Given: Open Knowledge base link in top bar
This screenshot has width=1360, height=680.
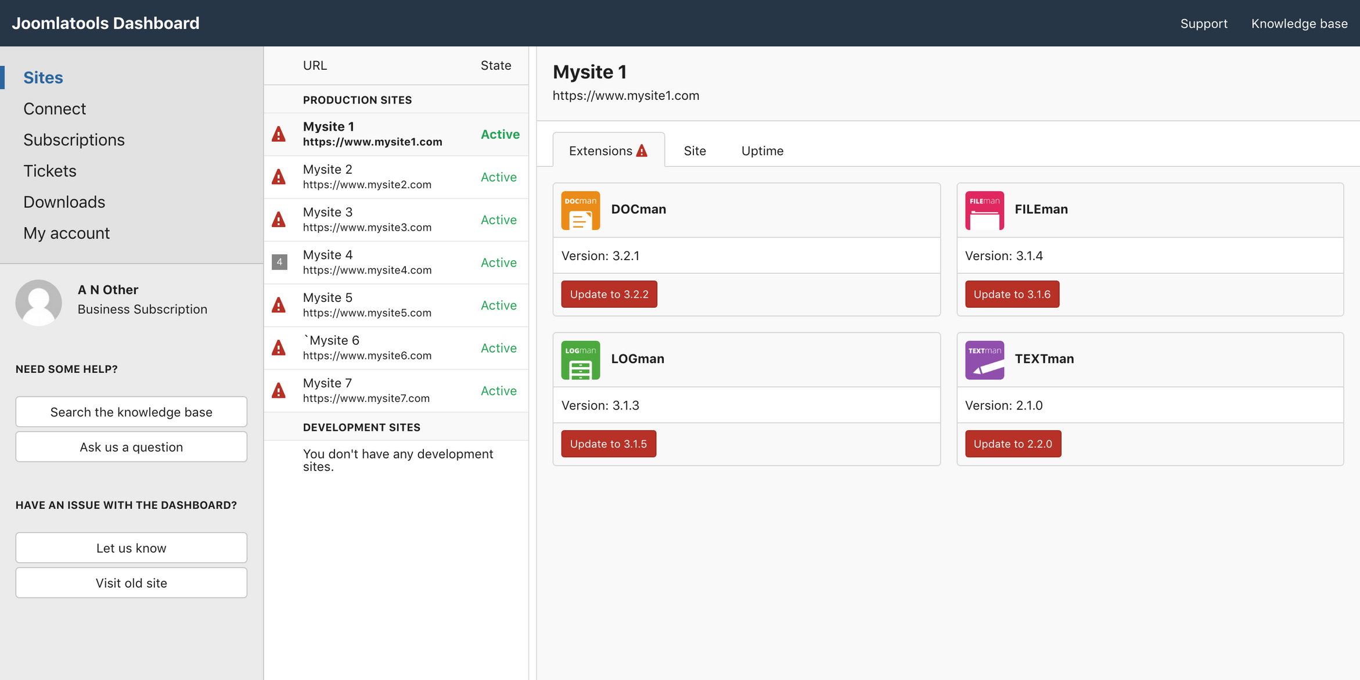Looking at the screenshot, I should point(1299,23).
